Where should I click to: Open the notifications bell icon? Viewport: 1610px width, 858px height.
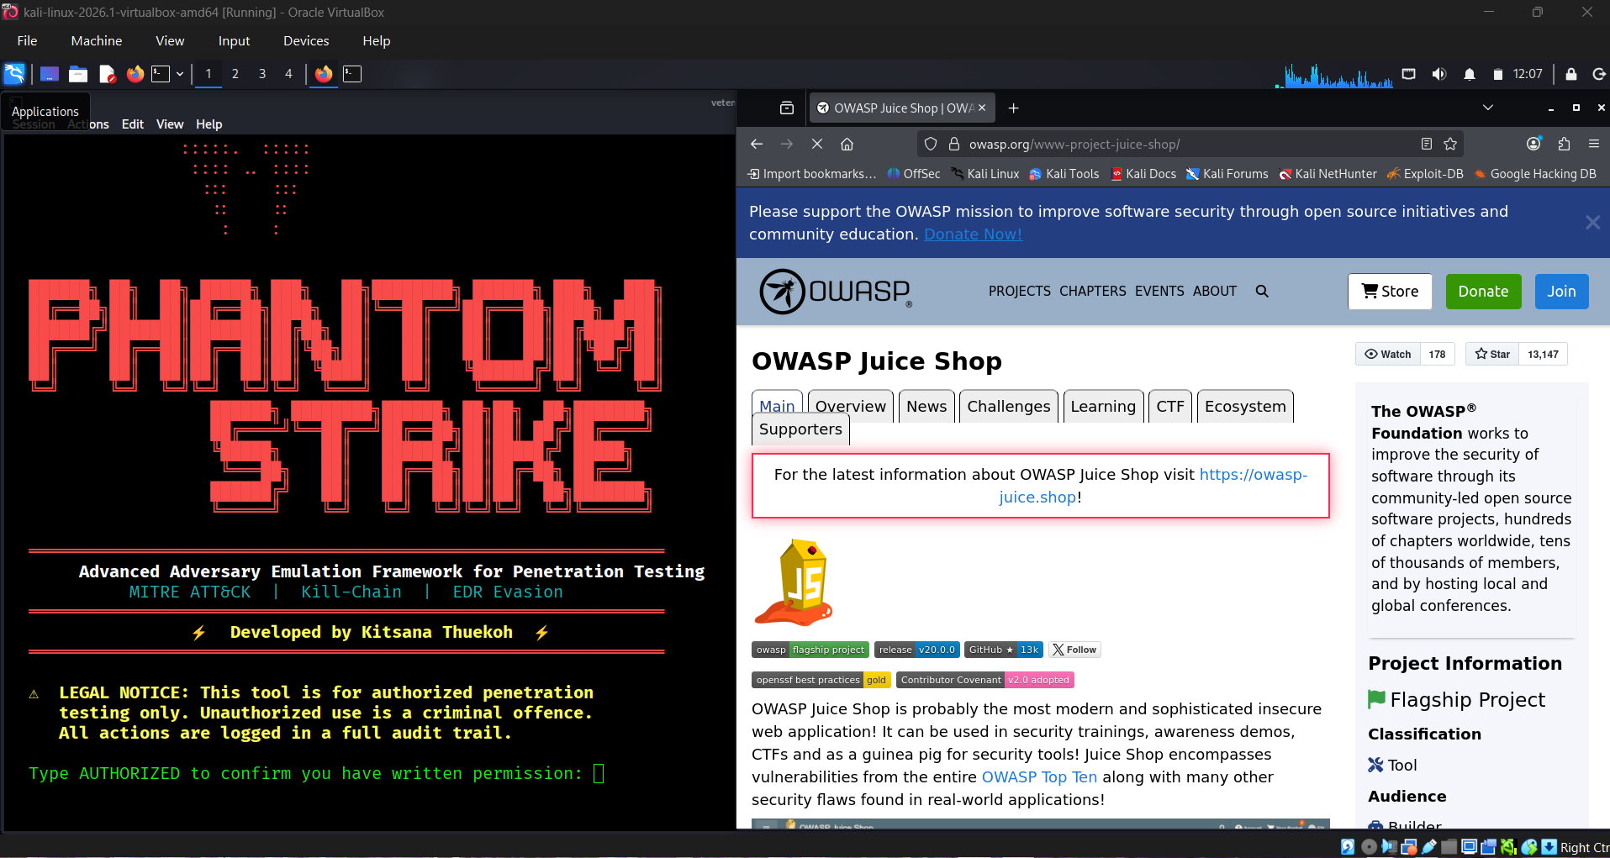click(x=1470, y=74)
